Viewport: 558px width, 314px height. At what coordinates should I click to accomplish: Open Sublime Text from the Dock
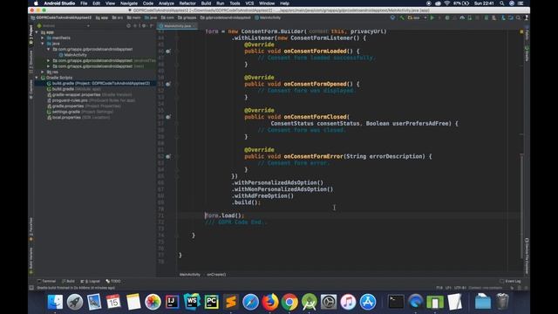[231, 302]
